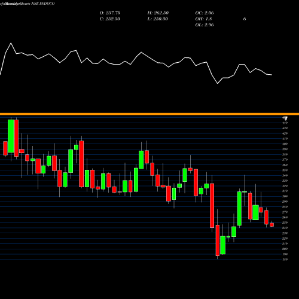Select the last small red candle
The width and height of the screenshot is (299, 299).
coord(271,225)
